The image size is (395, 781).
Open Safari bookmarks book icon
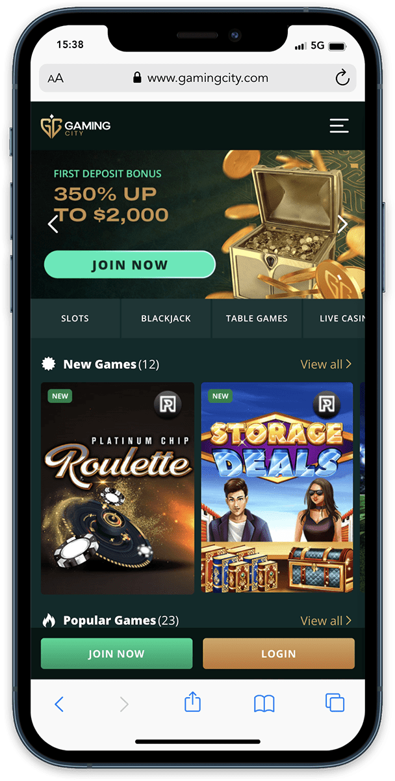coord(264,704)
